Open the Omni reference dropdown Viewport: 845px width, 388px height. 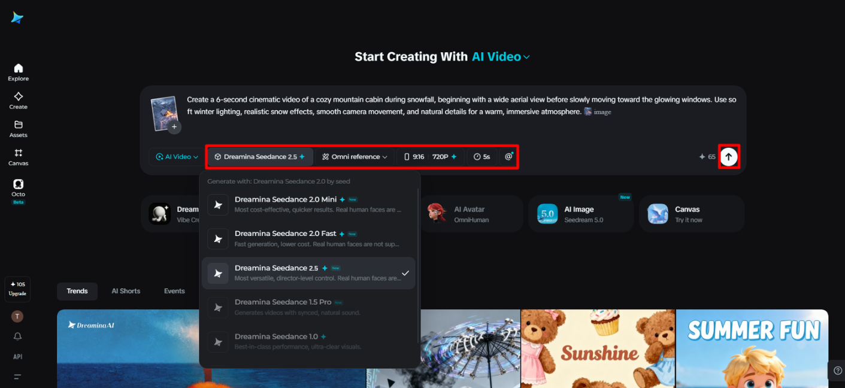tap(355, 157)
